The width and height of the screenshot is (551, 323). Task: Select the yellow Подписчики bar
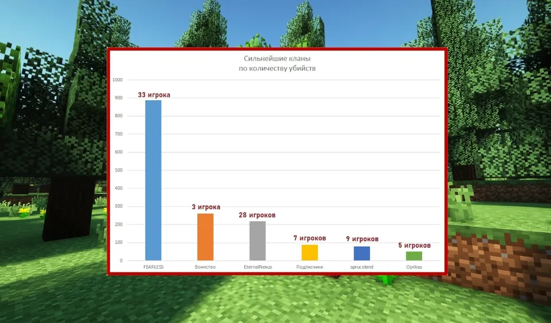coord(309,253)
